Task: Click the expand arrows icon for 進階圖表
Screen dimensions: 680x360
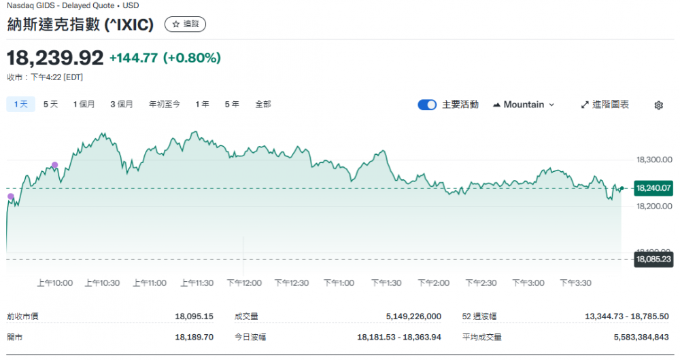Action: [x=585, y=105]
